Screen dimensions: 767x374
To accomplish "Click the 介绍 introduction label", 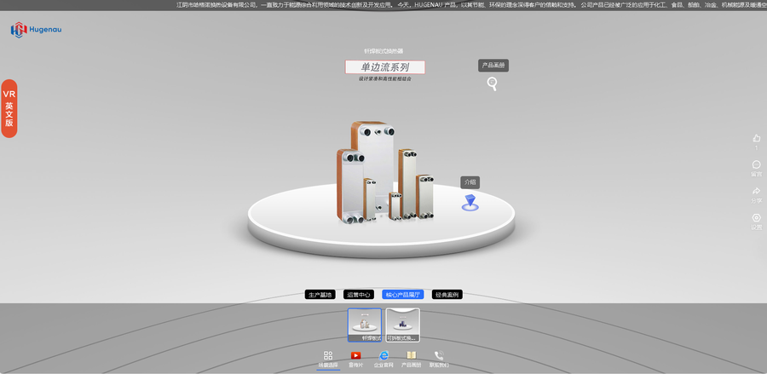I will pyautogui.click(x=470, y=182).
